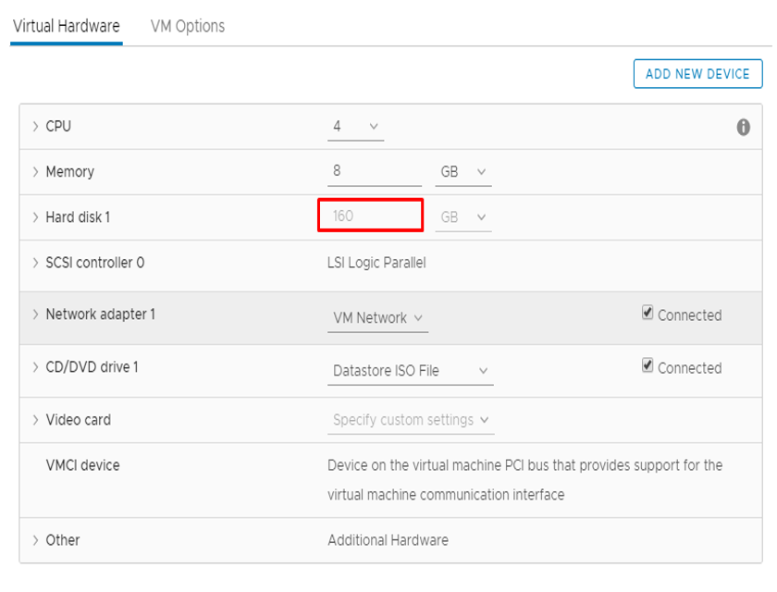The width and height of the screenshot is (777, 592).
Task: Open the VM Network dropdown
Action: pos(378,318)
